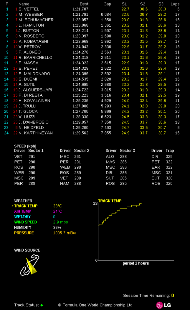Select driver M. WEBBER name
The image size is (190, 310).
(x=31, y=14)
